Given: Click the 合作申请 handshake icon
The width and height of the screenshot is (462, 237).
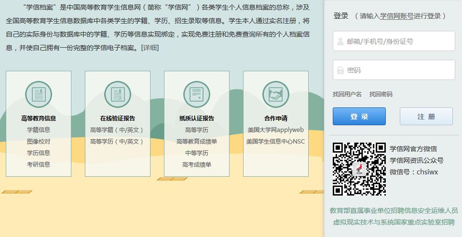Looking at the screenshot, I should tap(276, 94).
